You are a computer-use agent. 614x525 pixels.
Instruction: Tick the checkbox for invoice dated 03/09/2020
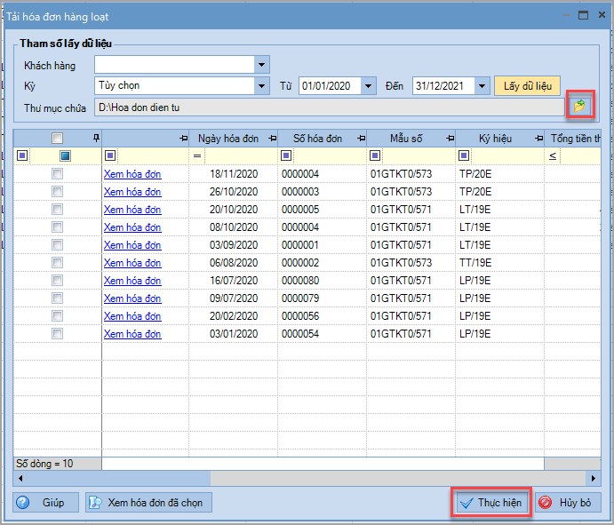click(57, 245)
